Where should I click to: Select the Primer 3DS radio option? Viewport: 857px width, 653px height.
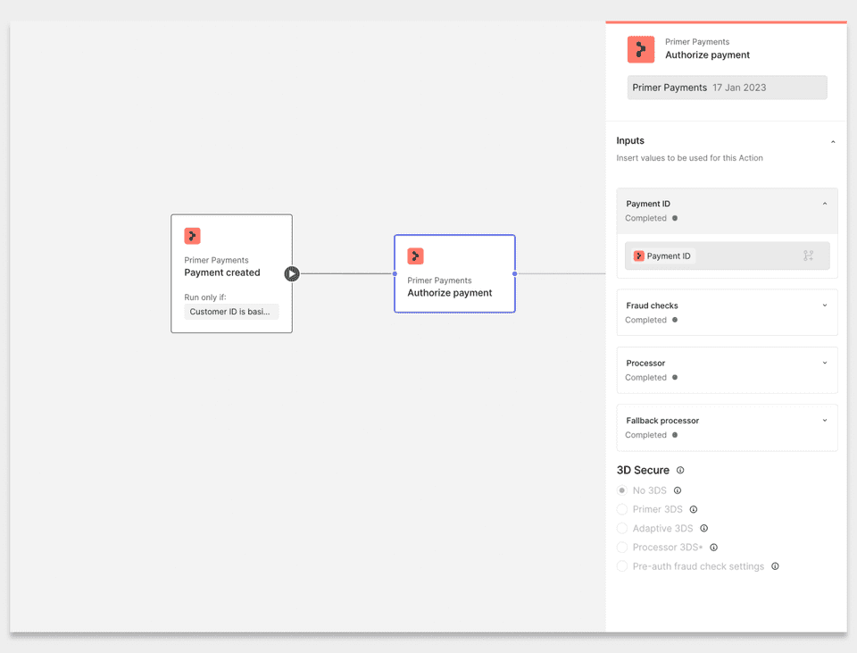tap(622, 509)
